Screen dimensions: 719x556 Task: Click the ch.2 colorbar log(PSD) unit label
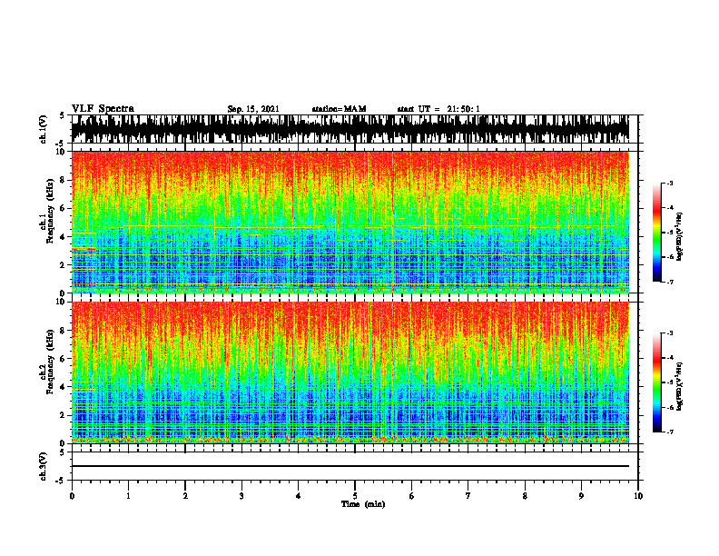pyautogui.click(x=679, y=386)
